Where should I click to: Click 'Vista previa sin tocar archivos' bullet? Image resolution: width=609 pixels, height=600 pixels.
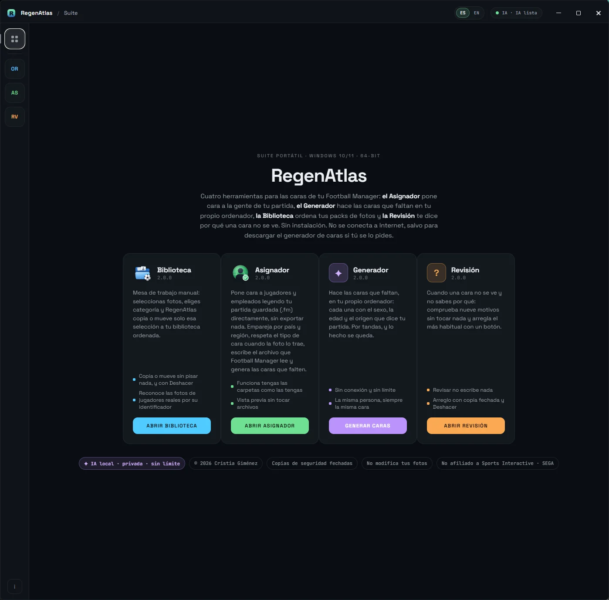pos(261,403)
